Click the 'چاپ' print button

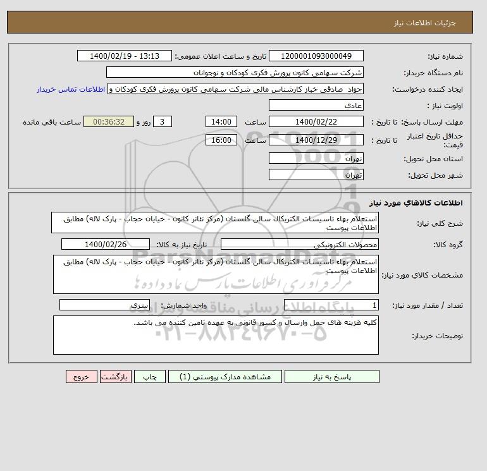(150, 376)
